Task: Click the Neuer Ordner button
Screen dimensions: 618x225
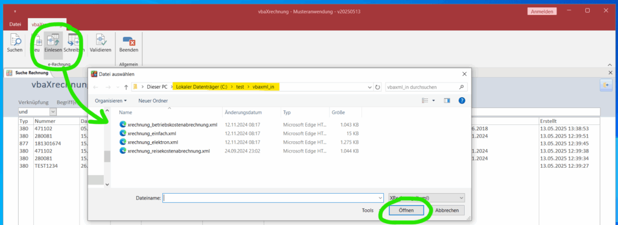Action: (153, 101)
